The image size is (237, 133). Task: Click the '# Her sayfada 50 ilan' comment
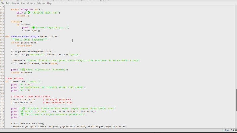tap(58, 102)
